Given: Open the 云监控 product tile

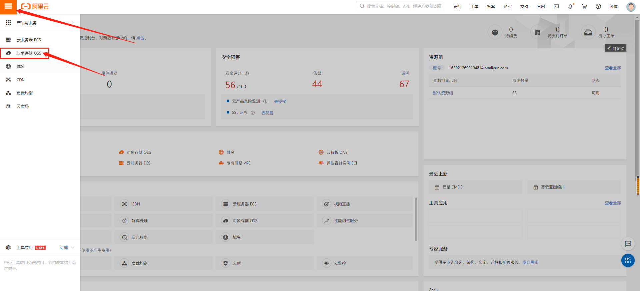Looking at the screenshot, I should click(x=365, y=263).
